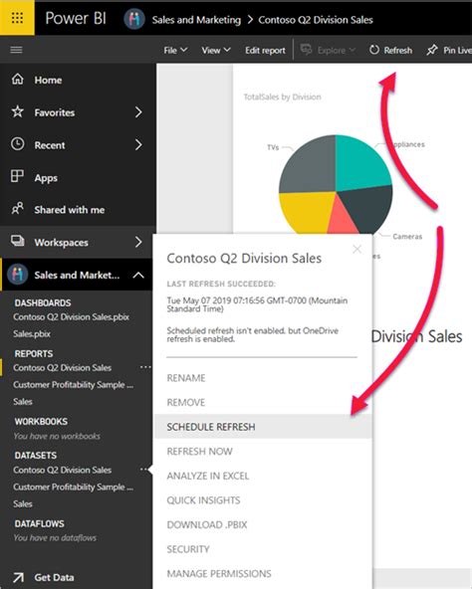The width and height of the screenshot is (472, 589).
Task: Click the Get Data arrow icon
Action: (x=18, y=577)
